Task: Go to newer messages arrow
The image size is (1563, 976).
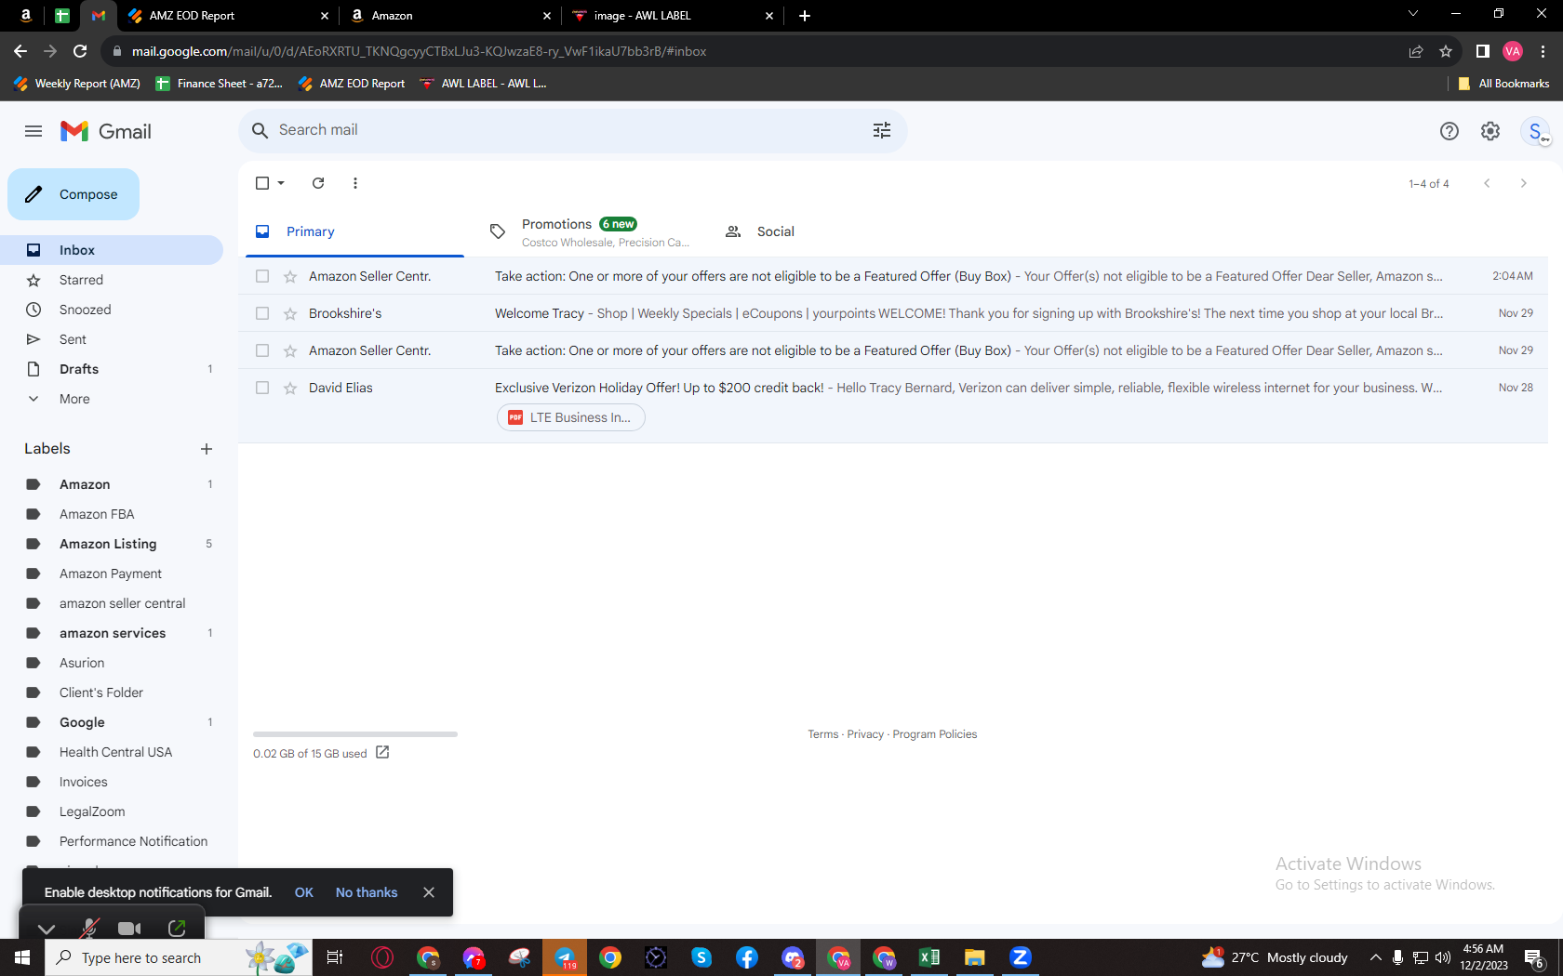Action: point(1487,183)
